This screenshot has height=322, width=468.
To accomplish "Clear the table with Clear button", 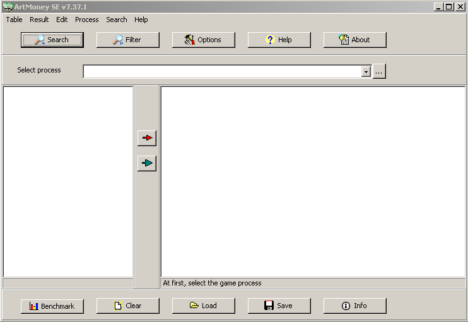I will 127,306.
